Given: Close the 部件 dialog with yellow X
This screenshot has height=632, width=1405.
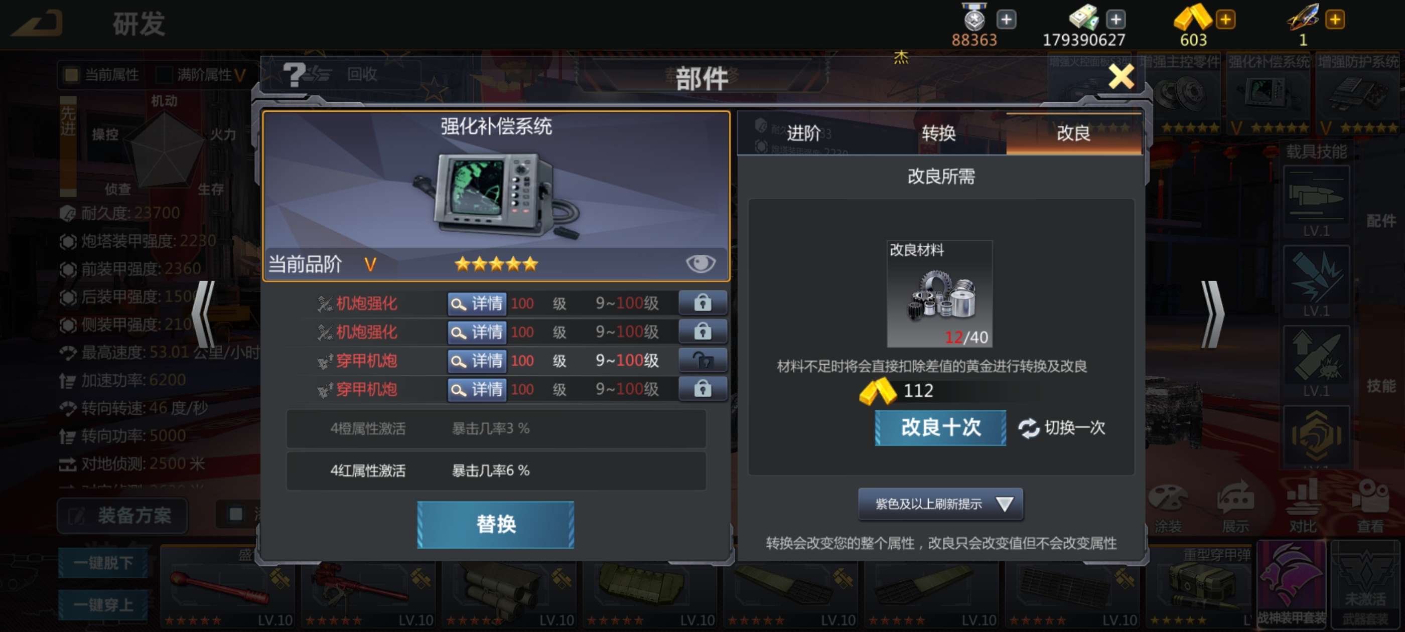Looking at the screenshot, I should click(1121, 76).
